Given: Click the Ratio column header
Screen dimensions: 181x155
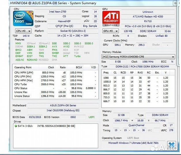Looking at the screenshot, I should (x=61, y=67).
